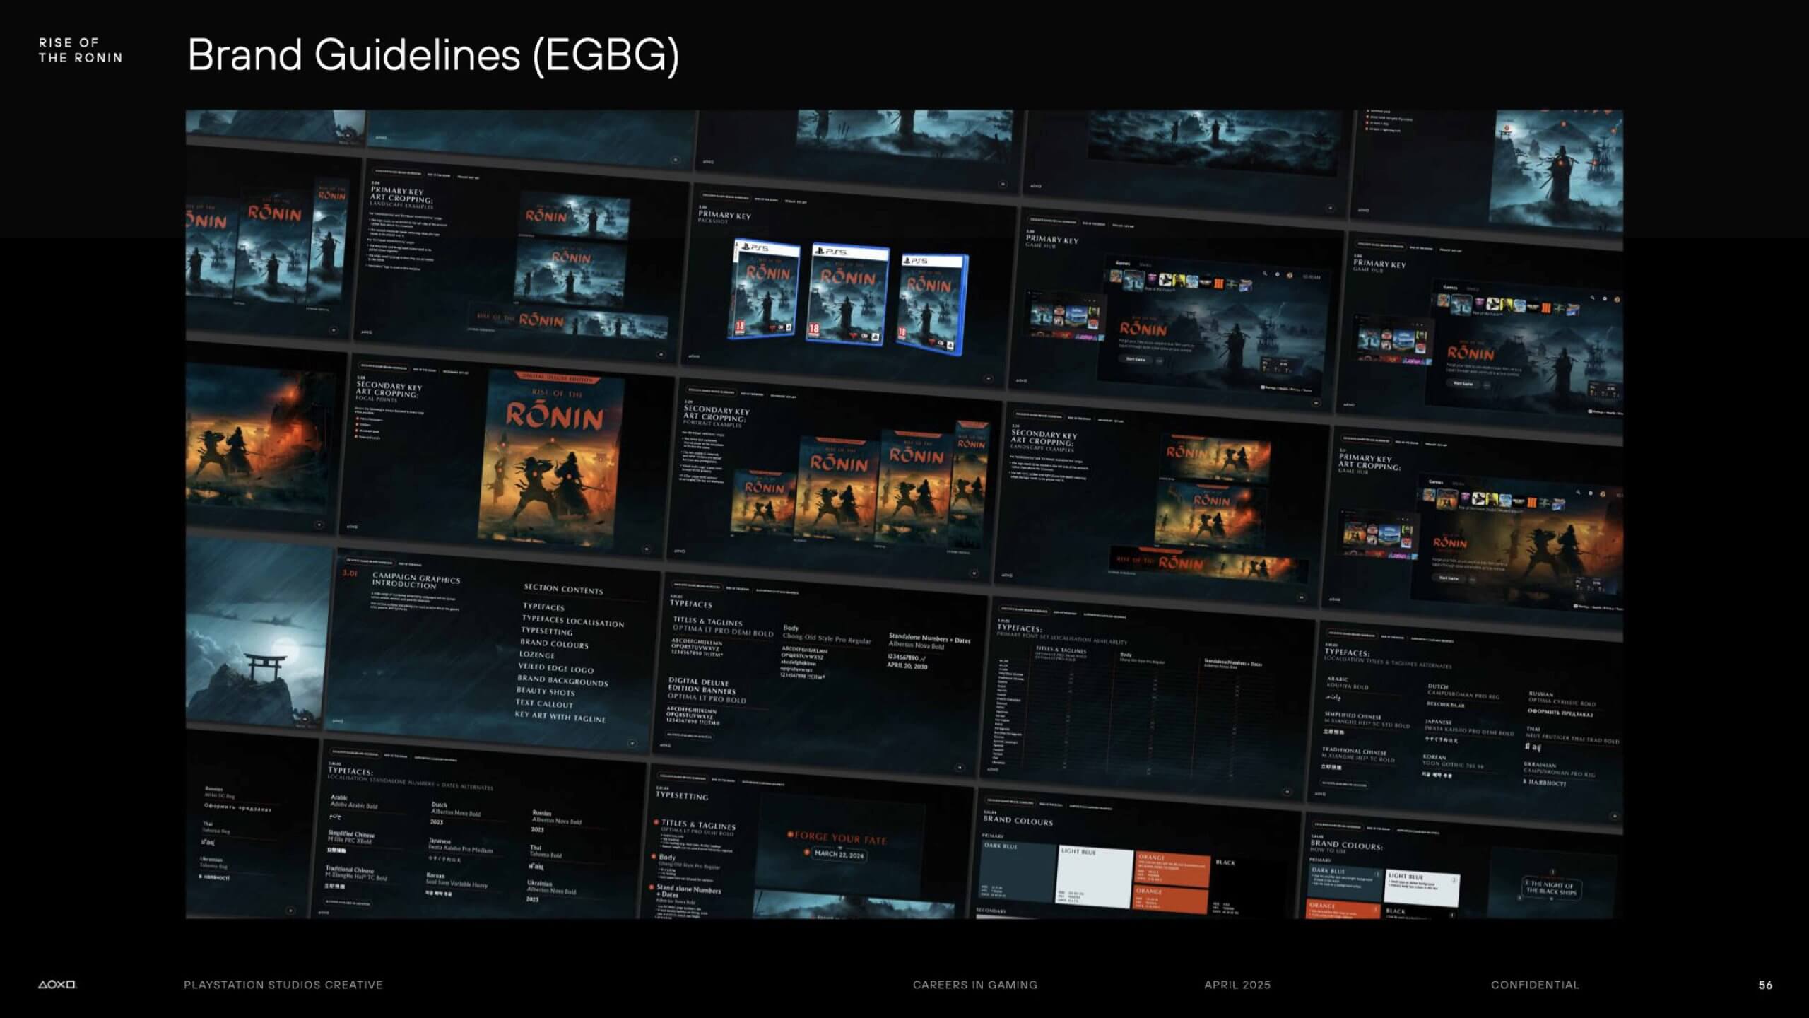Click Lozenge in section contents list
Image resolution: width=1809 pixels, height=1018 pixels.
point(536,655)
